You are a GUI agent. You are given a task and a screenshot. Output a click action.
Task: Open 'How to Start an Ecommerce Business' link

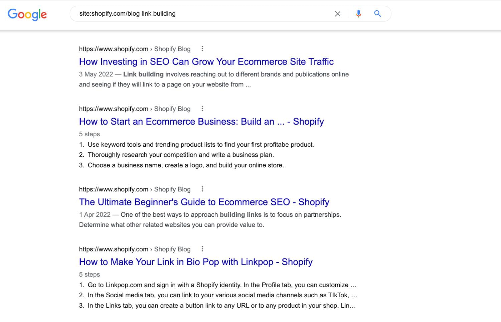(201, 122)
